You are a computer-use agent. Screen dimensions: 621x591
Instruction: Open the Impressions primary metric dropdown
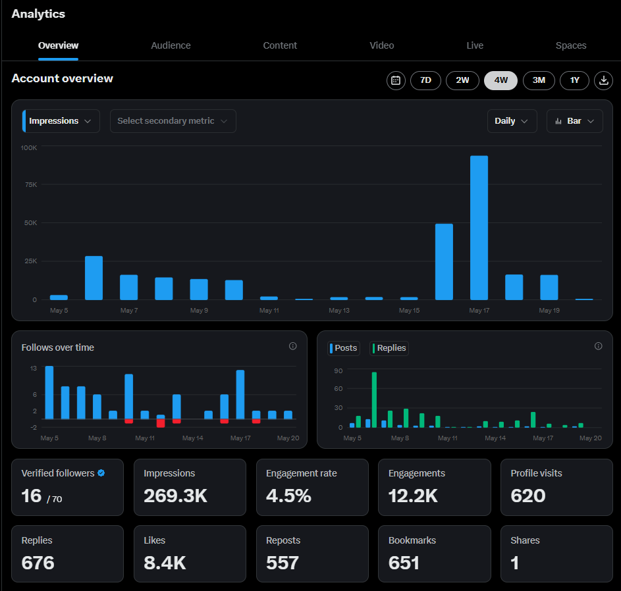(61, 120)
